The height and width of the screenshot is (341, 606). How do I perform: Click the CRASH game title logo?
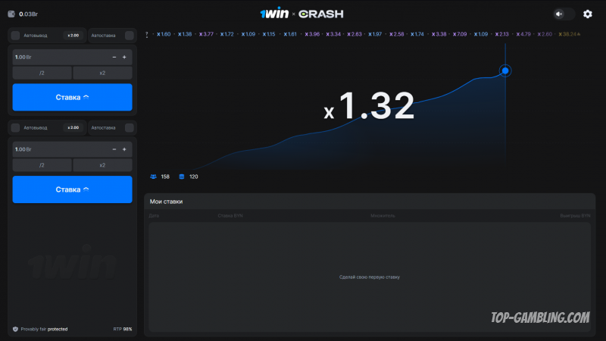pos(320,14)
